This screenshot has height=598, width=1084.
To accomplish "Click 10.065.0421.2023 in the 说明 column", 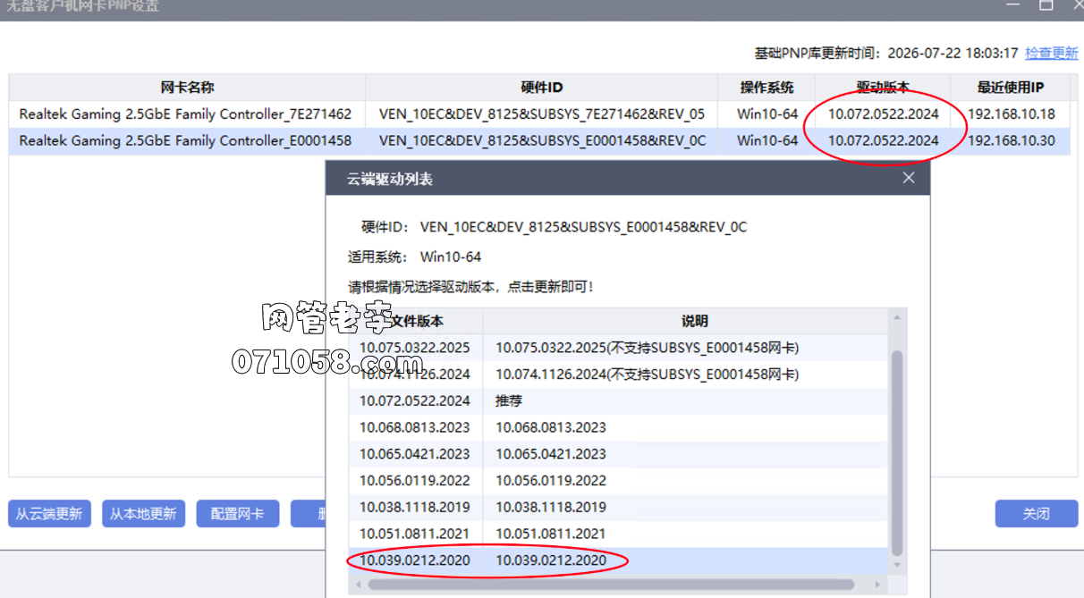I will pyautogui.click(x=551, y=454).
